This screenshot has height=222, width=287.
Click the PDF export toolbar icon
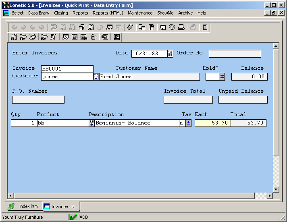[x=104, y=37]
